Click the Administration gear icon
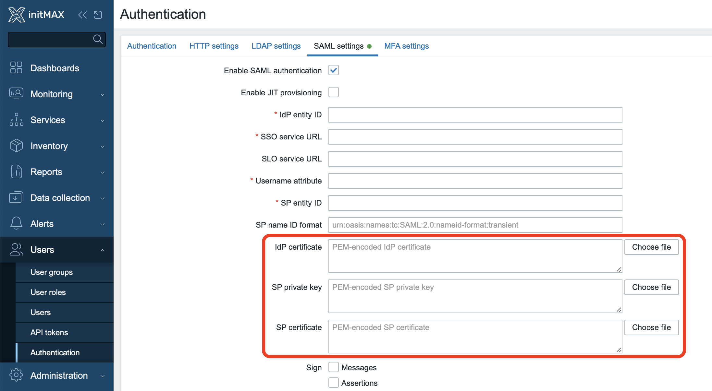The height and width of the screenshot is (391, 712). coord(16,375)
